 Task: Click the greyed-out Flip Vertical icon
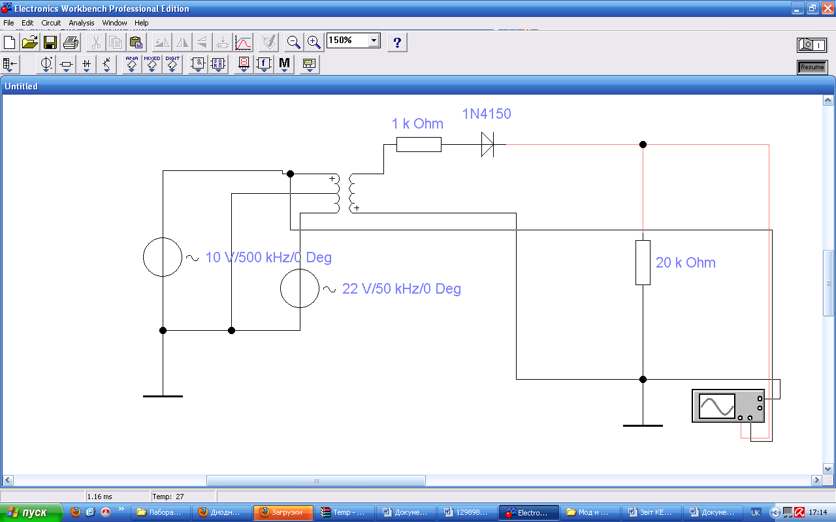tap(202, 43)
